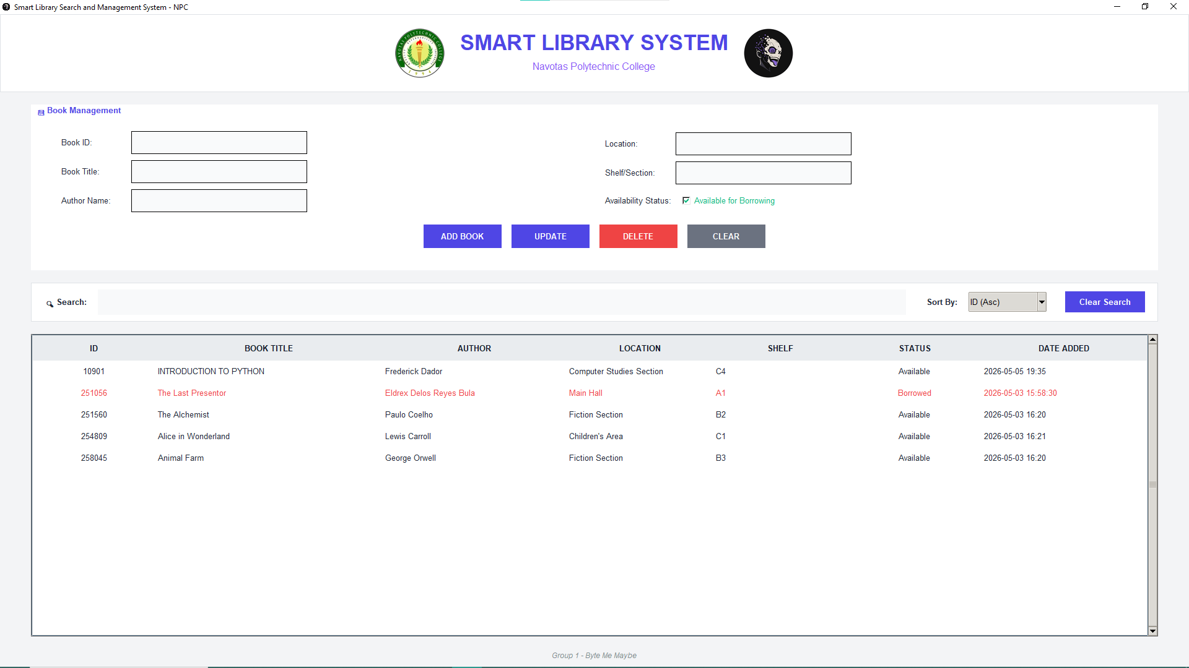The width and height of the screenshot is (1189, 668).
Task: Click author George Orwell
Action: [x=411, y=458]
